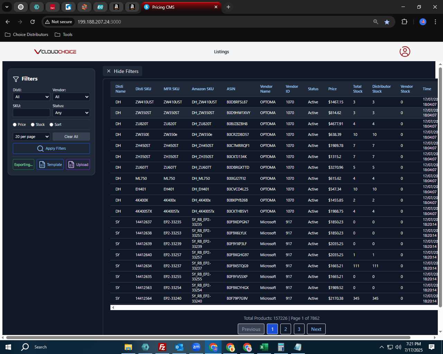443x354 pixels.
Task: Switch to first Amazon browser tab
Action: click(116, 7)
